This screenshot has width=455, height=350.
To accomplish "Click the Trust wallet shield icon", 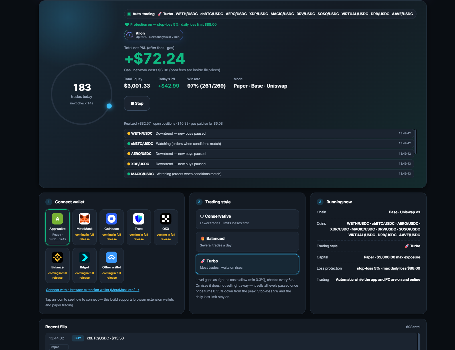I will 139,219.
